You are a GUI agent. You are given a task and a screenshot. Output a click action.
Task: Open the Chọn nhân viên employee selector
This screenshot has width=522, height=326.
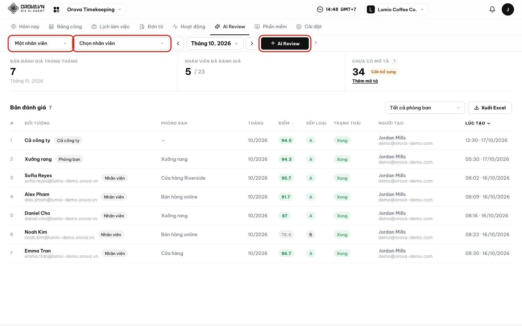[122, 43]
